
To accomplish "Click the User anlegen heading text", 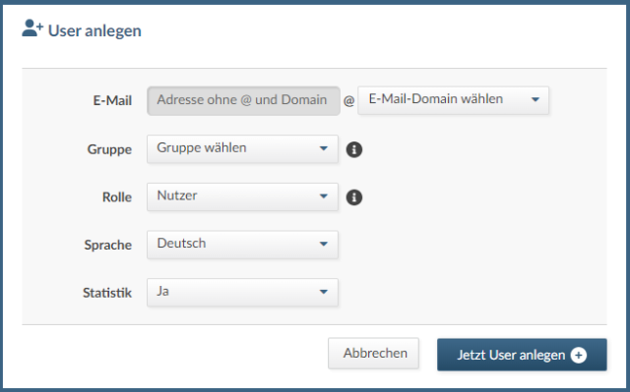I will click(x=94, y=30).
